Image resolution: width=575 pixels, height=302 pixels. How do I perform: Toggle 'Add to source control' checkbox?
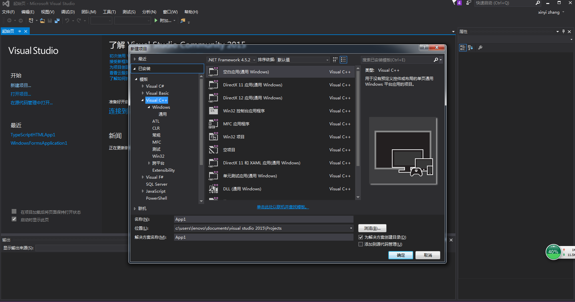[361, 244]
